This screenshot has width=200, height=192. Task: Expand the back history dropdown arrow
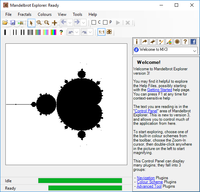[70, 23]
